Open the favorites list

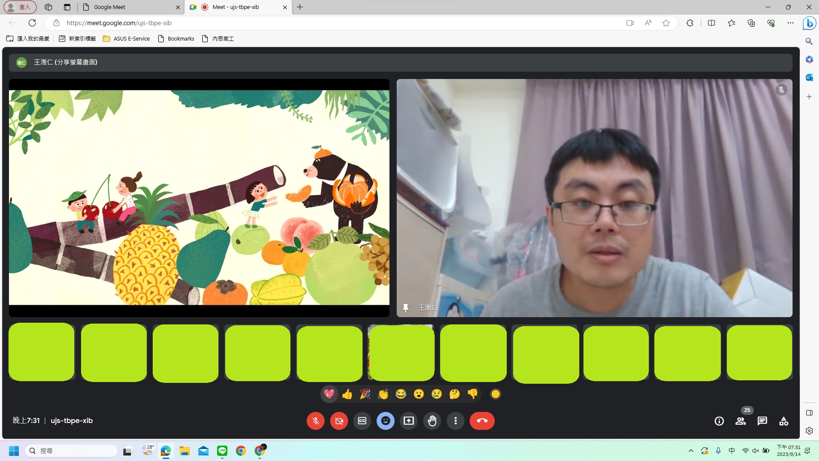click(732, 23)
